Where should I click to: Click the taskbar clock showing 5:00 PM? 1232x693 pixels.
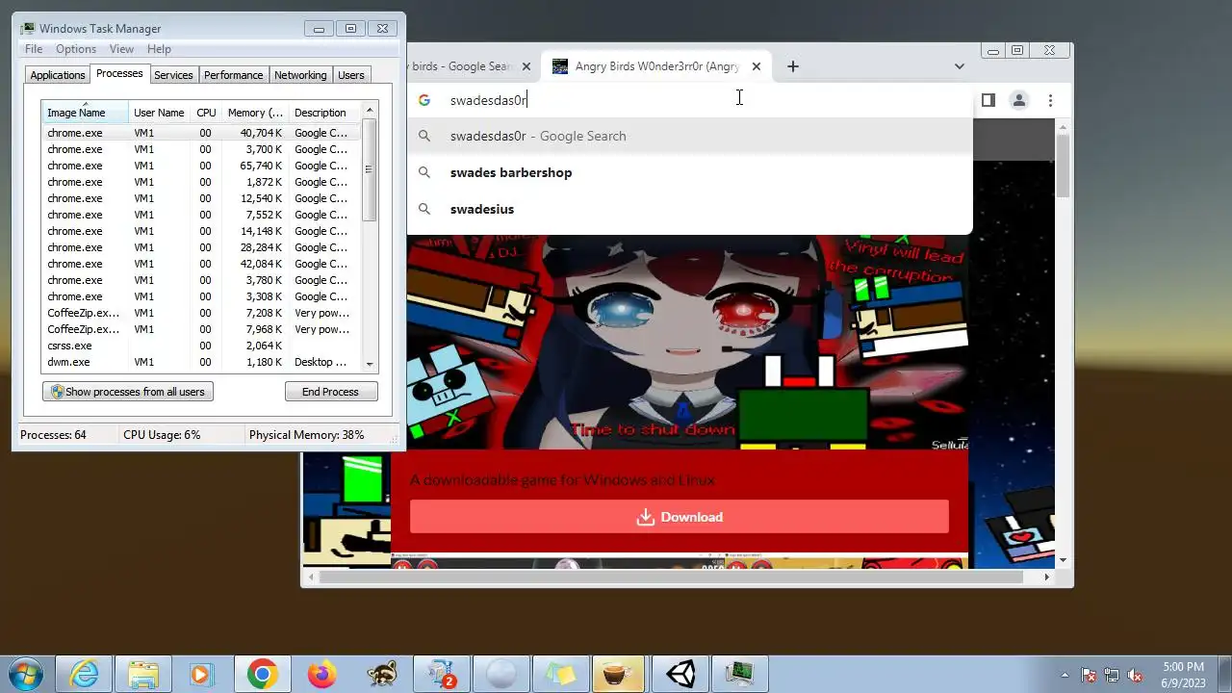pos(1183,675)
